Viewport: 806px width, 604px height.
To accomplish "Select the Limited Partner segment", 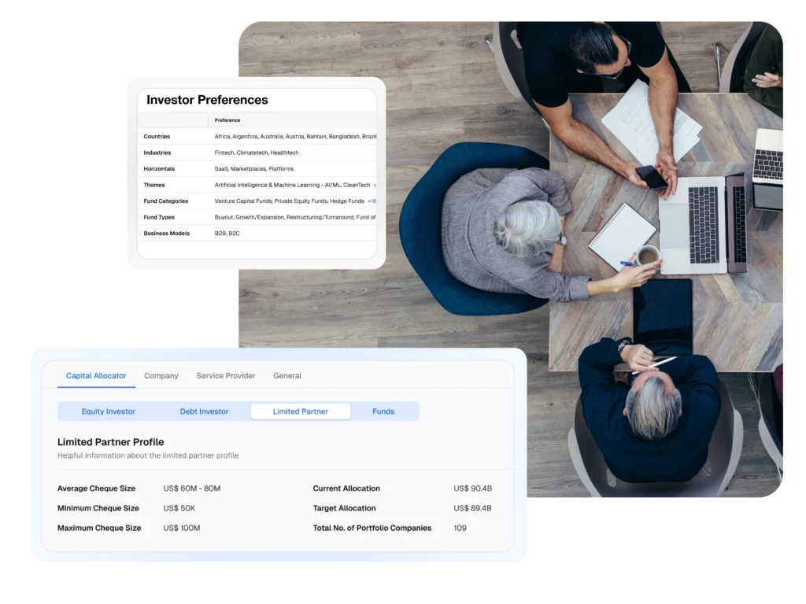I will coord(300,411).
